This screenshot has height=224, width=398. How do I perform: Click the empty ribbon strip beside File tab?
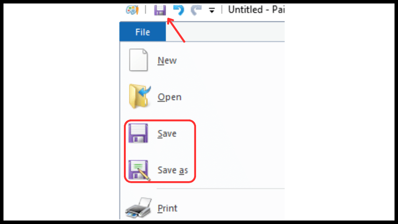225,32
